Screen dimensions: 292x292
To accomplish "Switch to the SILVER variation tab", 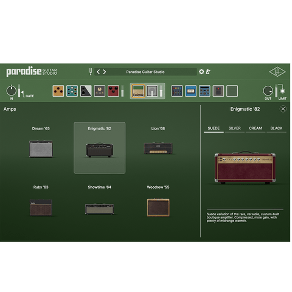I will [x=235, y=128].
